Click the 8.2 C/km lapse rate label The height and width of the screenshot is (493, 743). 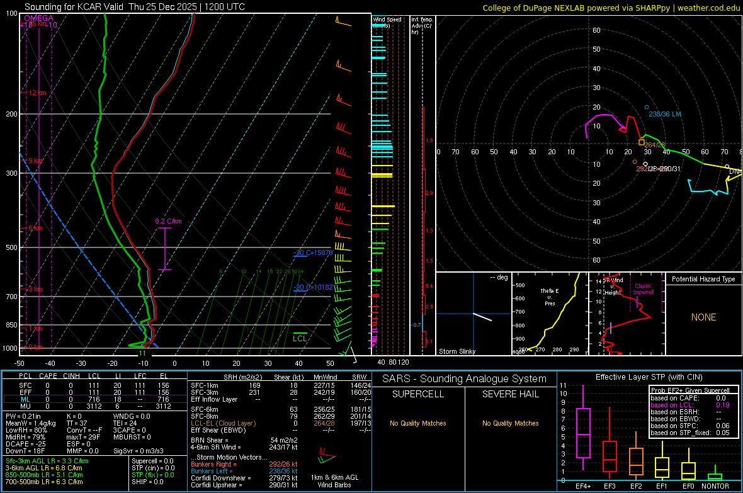pos(168,222)
